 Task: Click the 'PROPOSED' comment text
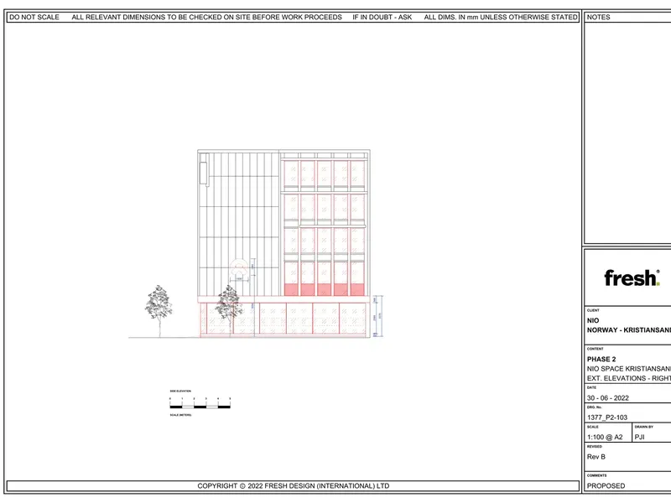tap(606, 486)
